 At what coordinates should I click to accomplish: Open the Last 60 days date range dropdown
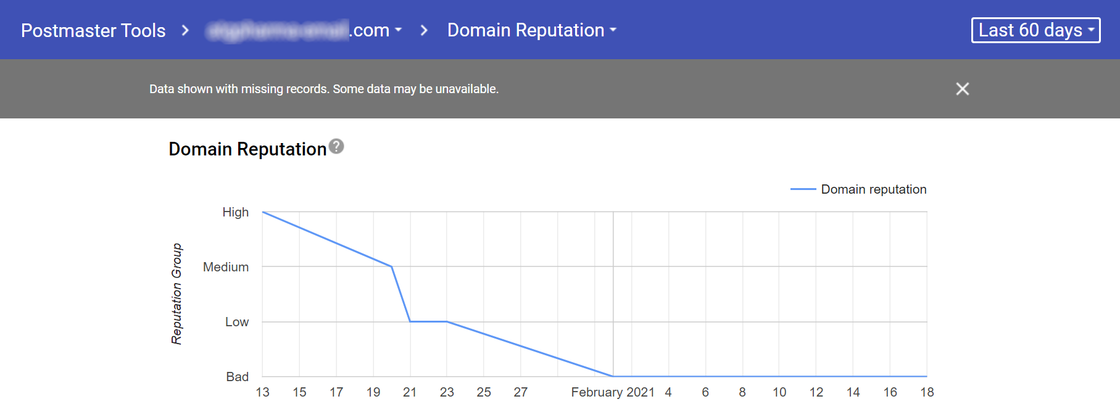point(1035,30)
